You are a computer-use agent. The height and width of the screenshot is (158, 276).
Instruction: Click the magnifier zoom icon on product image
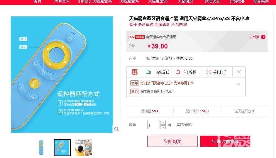pyautogui.click(x=116, y=129)
